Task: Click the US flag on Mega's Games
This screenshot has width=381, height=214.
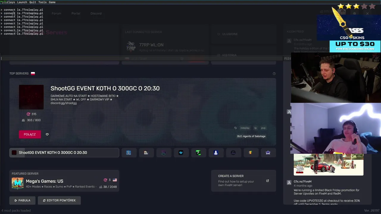Action: (x=115, y=180)
